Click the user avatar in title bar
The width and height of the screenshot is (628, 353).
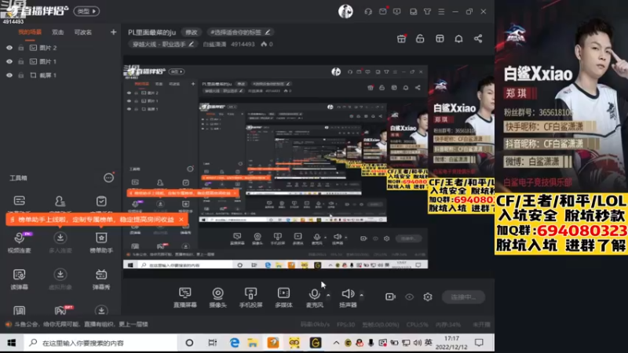point(345,11)
